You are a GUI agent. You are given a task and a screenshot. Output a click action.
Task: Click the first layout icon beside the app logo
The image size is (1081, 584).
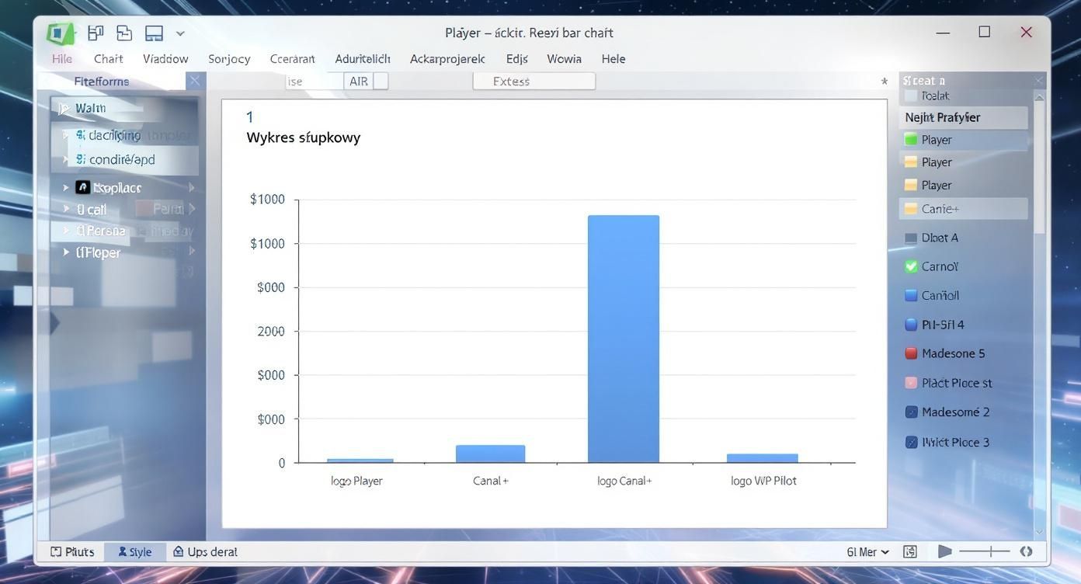click(96, 33)
